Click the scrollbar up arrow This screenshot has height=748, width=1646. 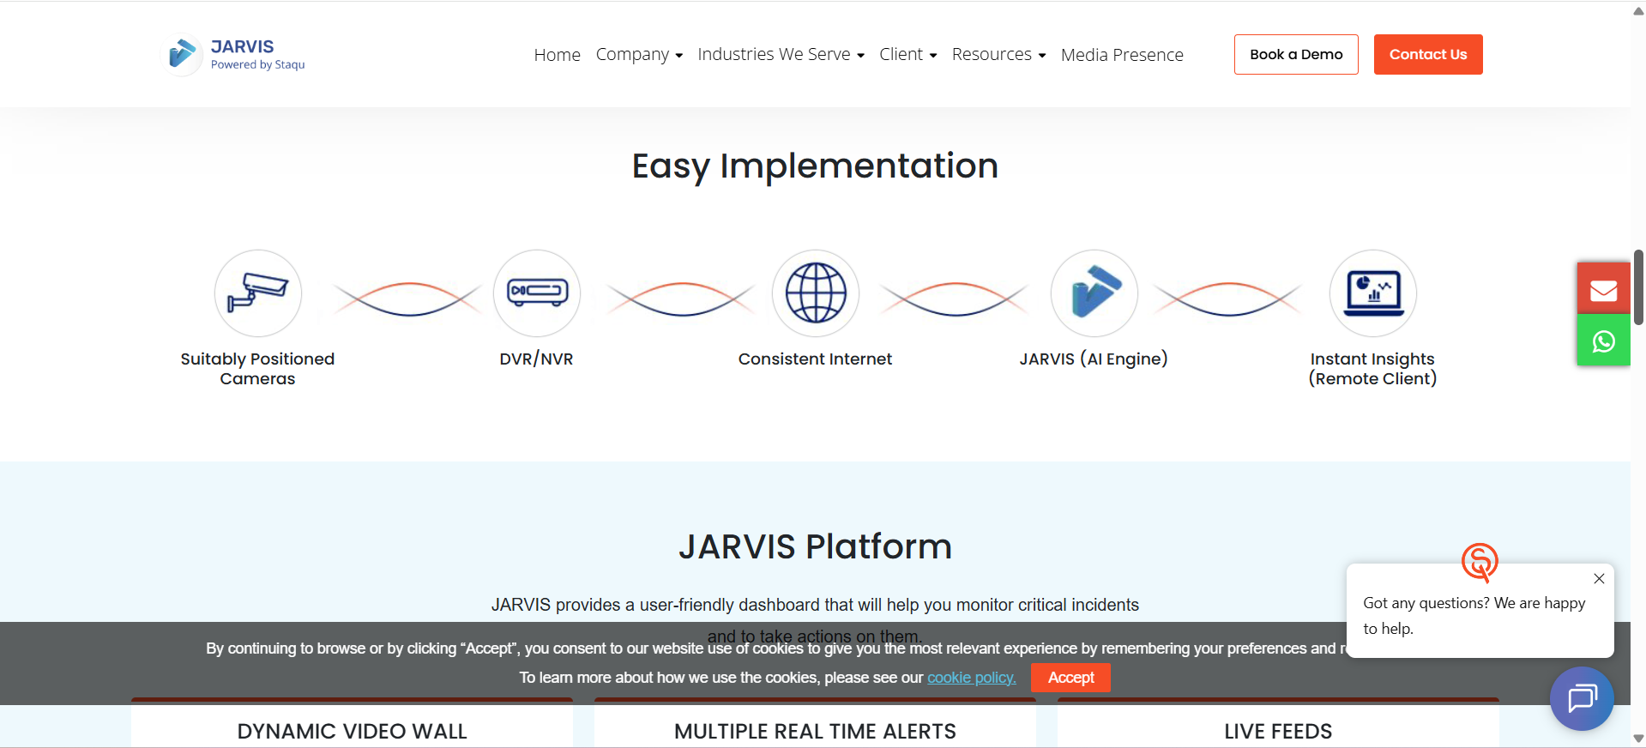(1638, 10)
